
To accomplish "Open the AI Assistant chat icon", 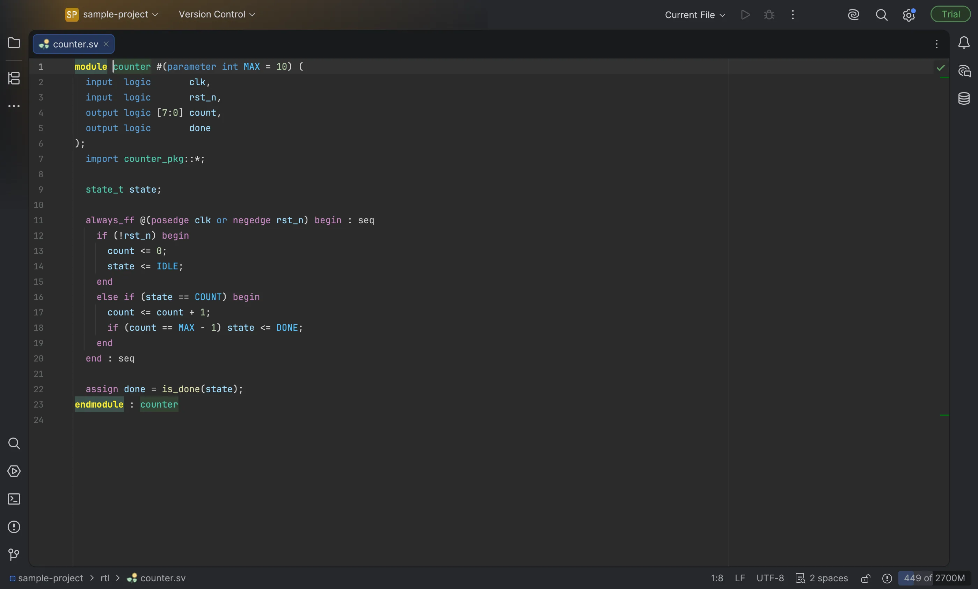I will (964, 71).
